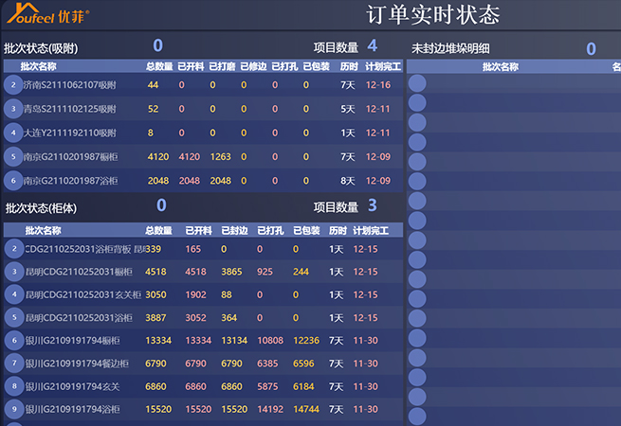Viewport: 621px width, 426px height.
Task: Click the round badge beside 青岛S2111102125吸附
Action: [13, 109]
